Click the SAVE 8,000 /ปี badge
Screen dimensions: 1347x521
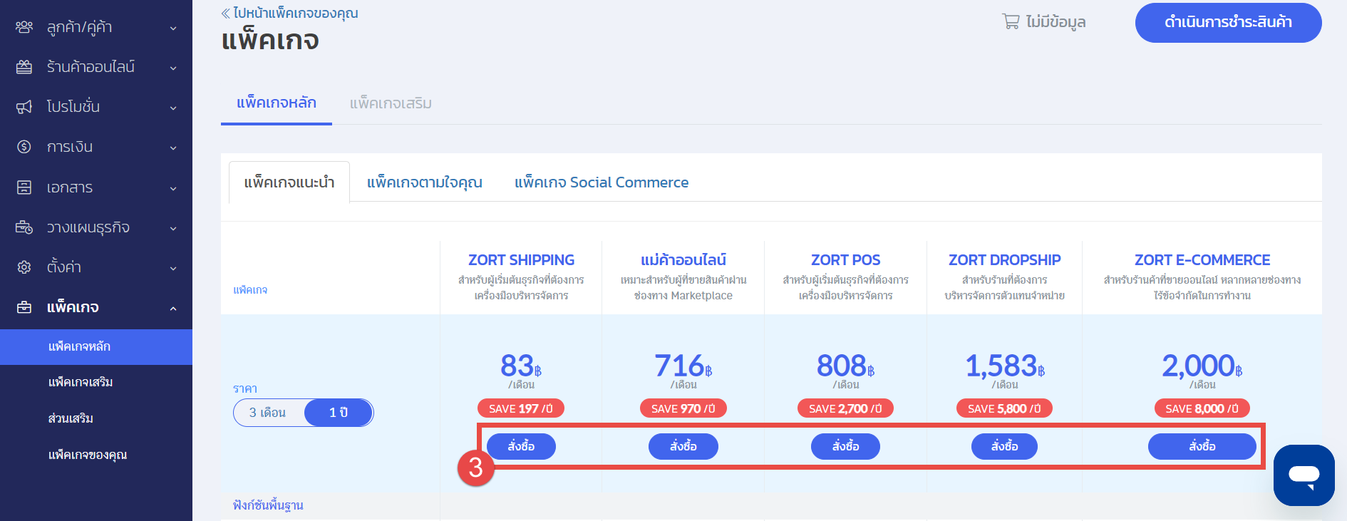(x=1202, y=408)
